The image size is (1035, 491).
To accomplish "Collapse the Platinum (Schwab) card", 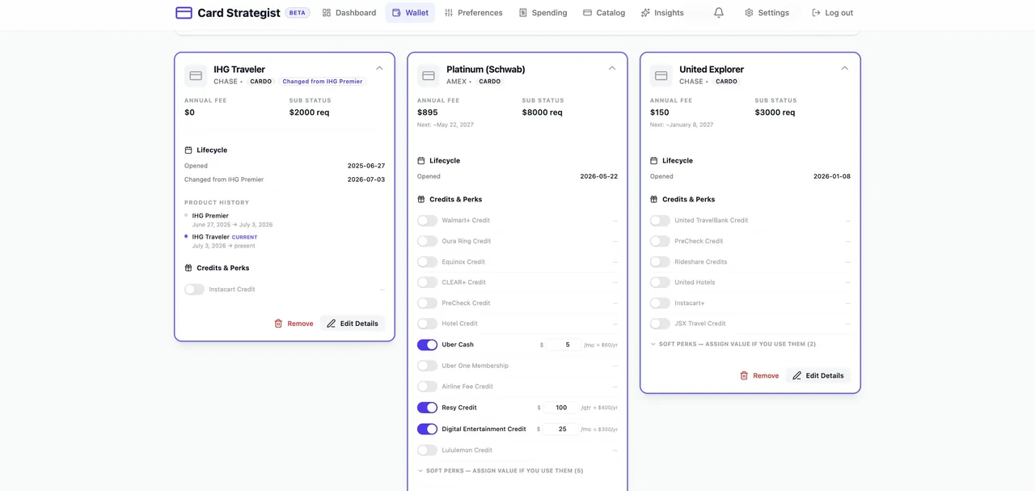I will 612,68.
